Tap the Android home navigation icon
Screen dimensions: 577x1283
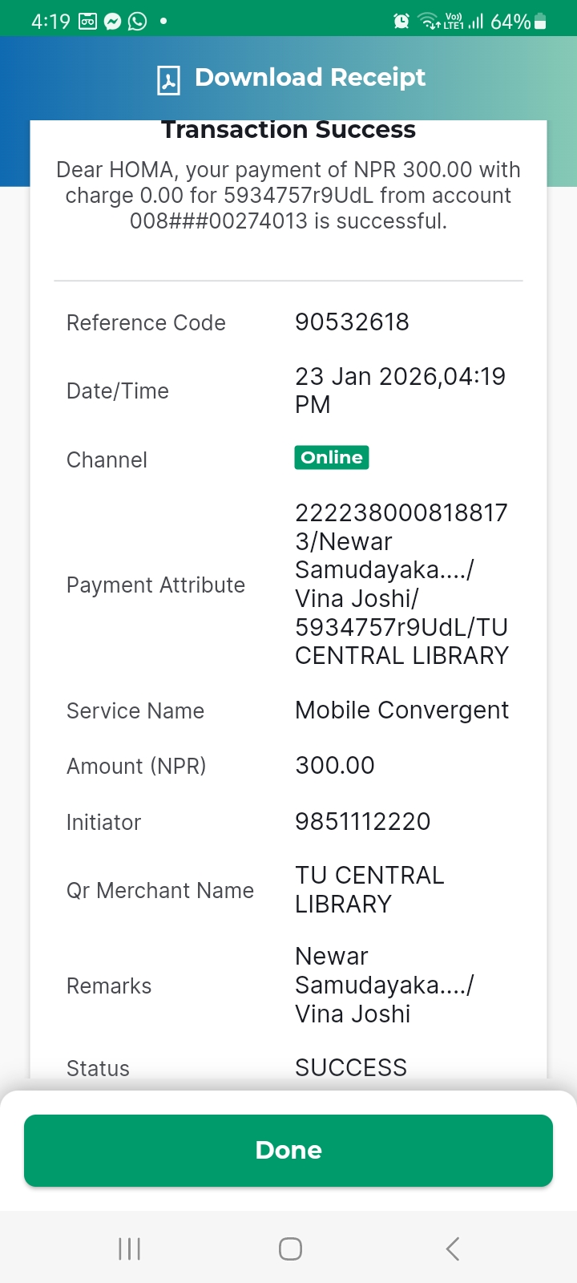(x=290, y=1249)
